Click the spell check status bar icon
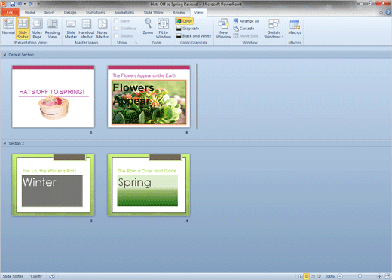Screen dimensions: 392x280 (52, 276)
